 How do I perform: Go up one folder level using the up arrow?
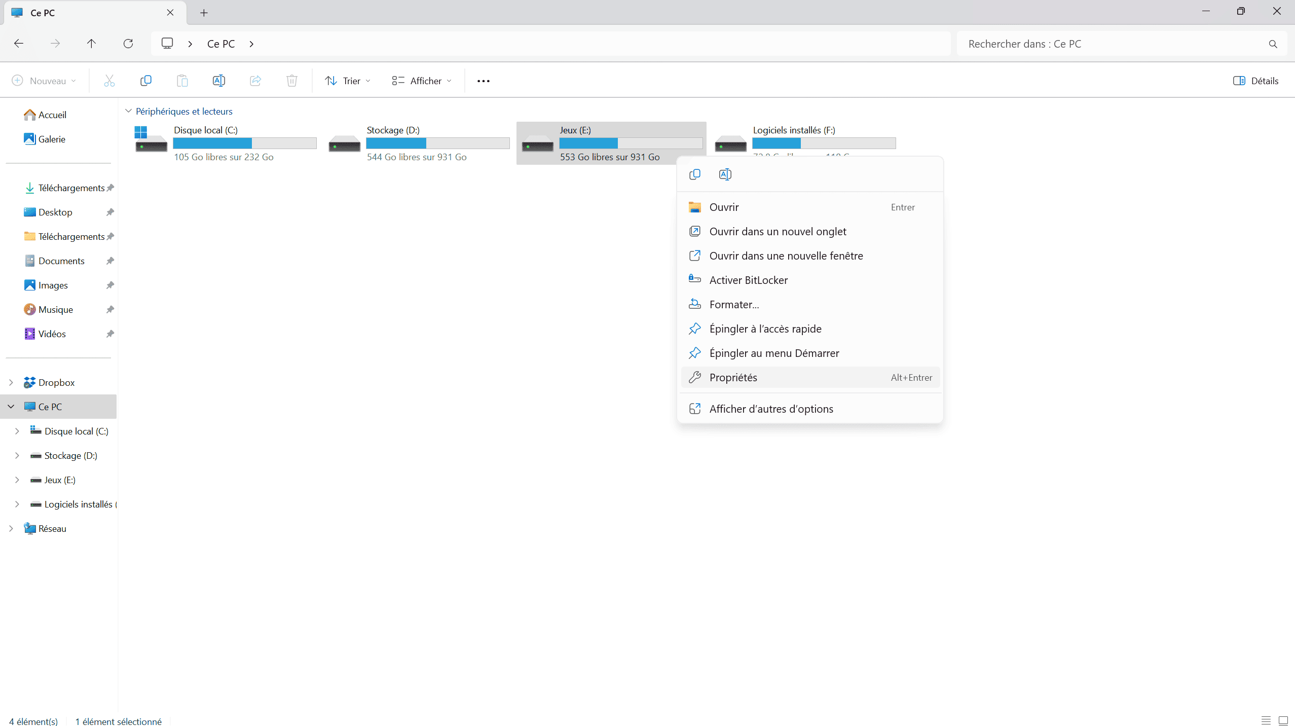pyautogui.click(x=91, y=44)
